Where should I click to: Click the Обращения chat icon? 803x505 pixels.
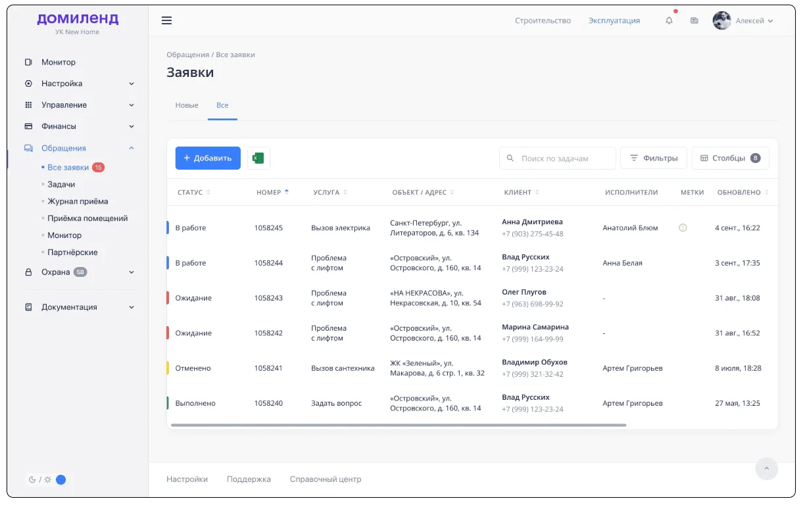click(28, 148)
